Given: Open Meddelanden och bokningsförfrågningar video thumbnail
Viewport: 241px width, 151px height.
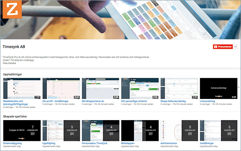Looking at the screenshot, I should (x=22, y=89).
